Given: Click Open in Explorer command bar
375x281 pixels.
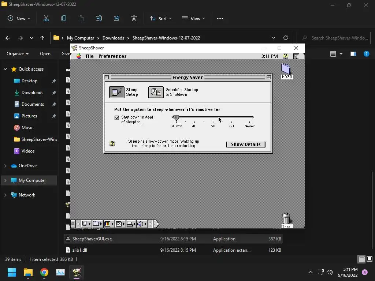Looking at the screenshot, I should coord(45,54).
